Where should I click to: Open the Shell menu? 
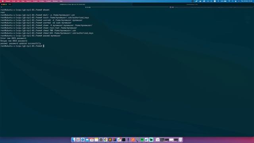click(13, 1)
